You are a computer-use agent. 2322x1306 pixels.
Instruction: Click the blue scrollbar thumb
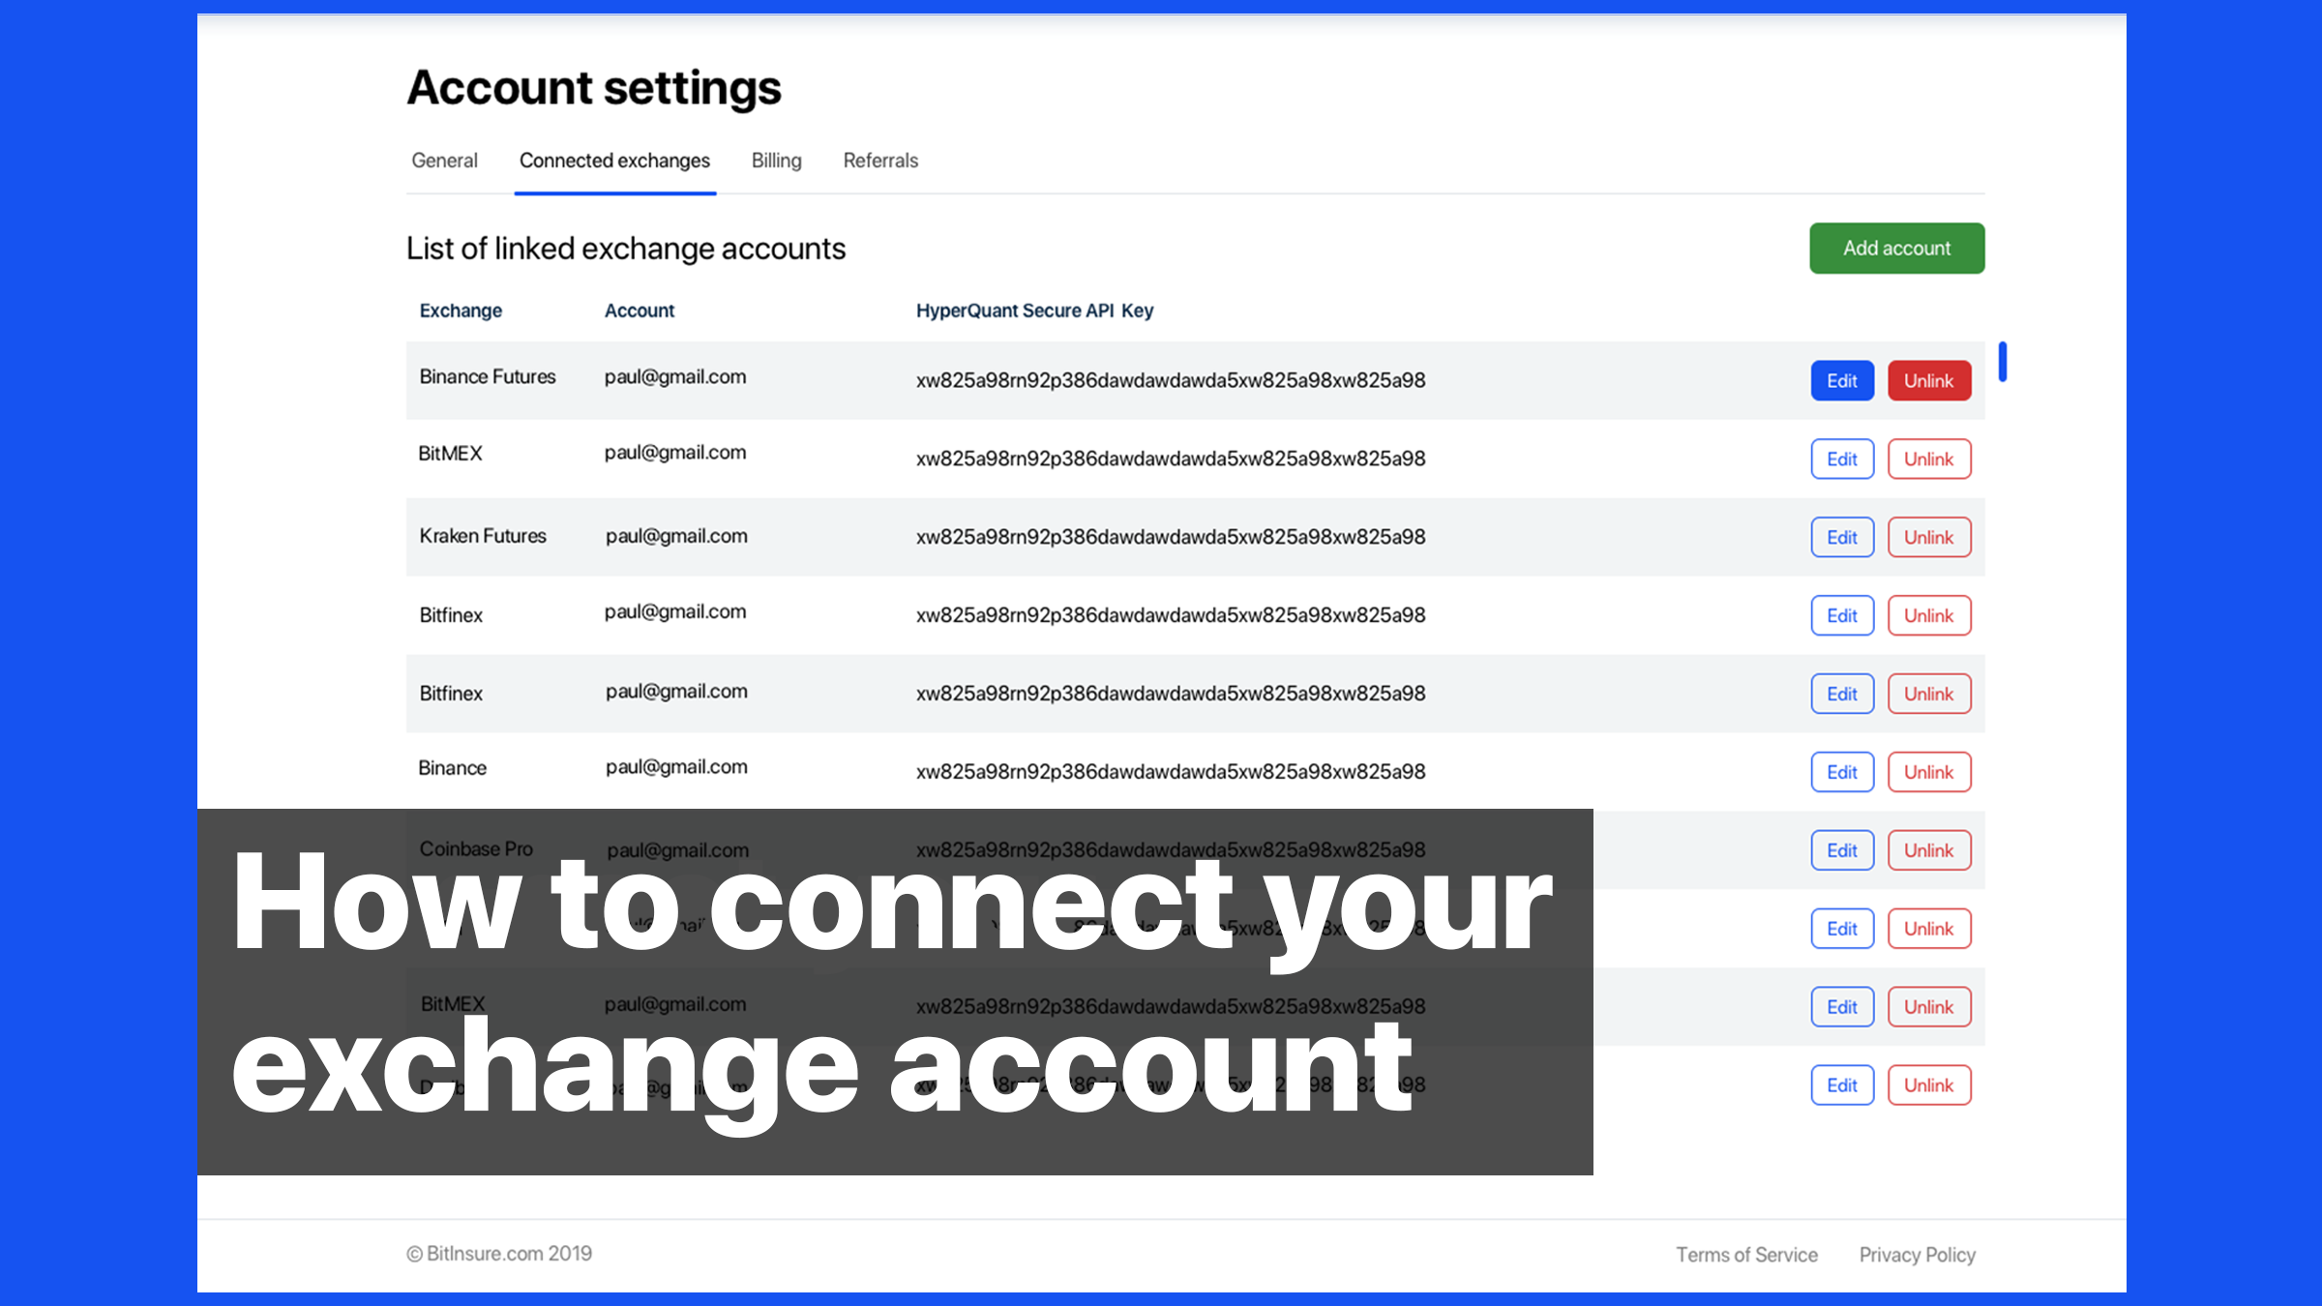pyautogui.click(x=2003, y=362)
